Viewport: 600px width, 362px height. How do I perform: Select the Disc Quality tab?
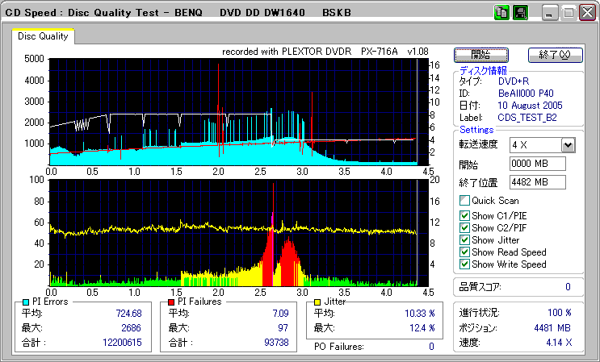[x=43, y=36]
